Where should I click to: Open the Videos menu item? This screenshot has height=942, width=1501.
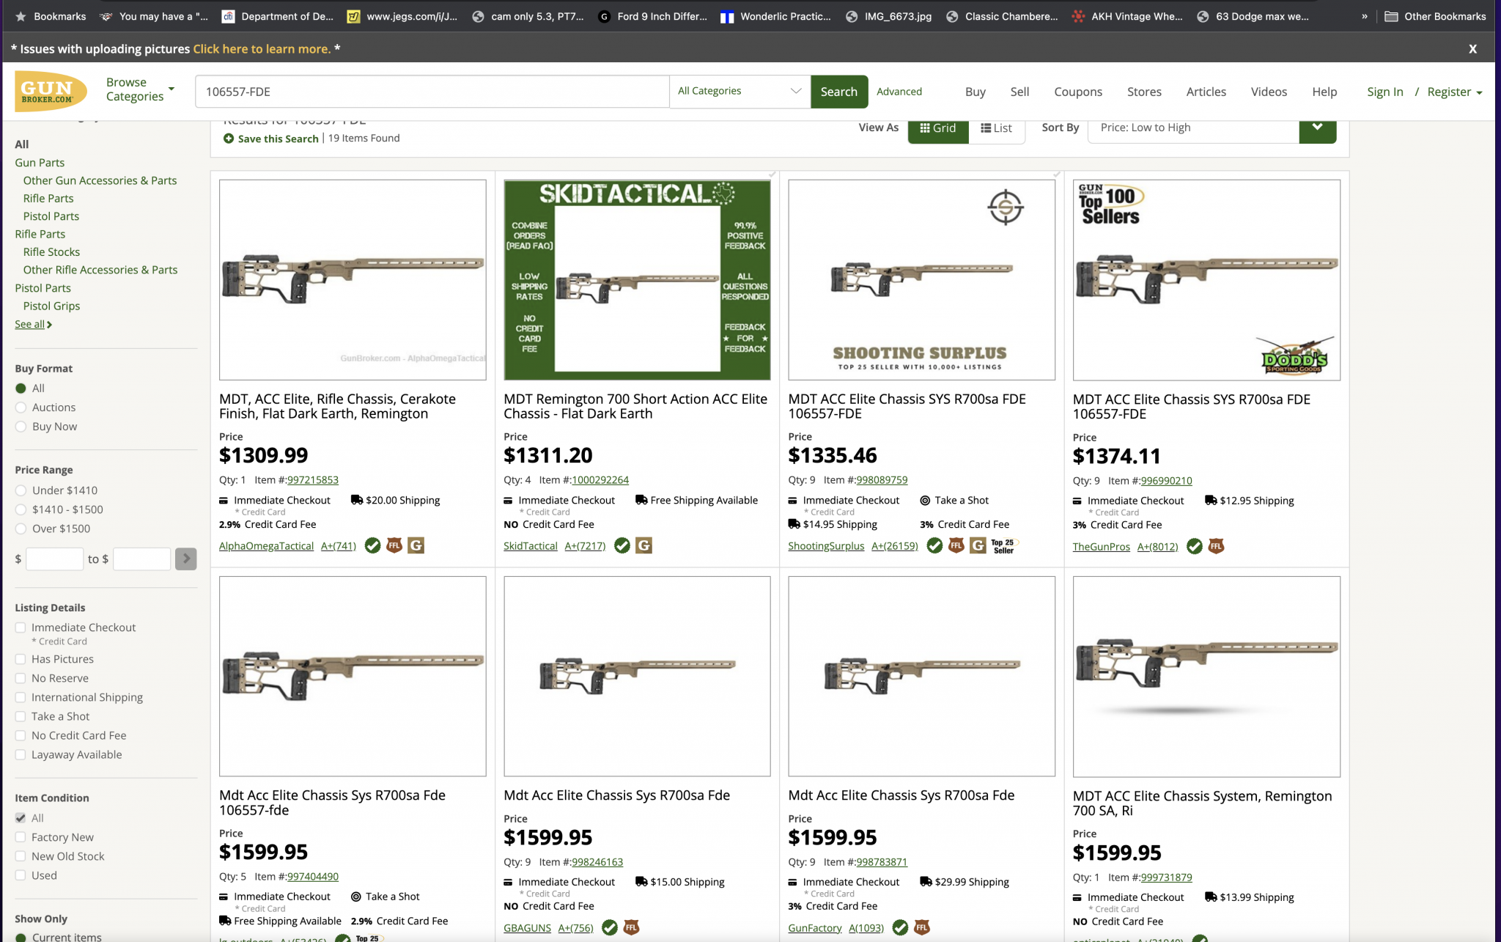tap(1269, 92)
